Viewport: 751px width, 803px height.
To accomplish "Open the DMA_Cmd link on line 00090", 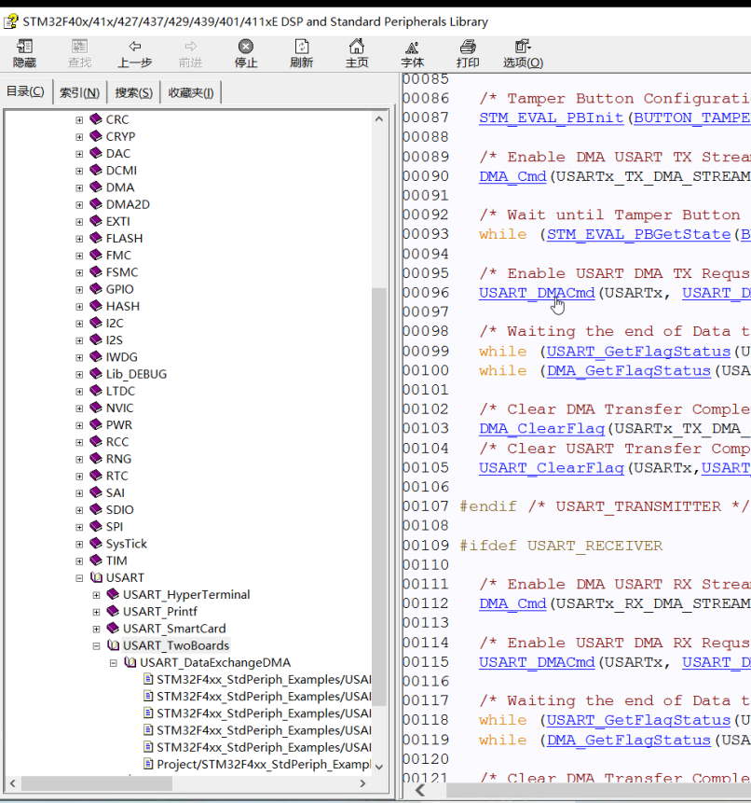I will tap(512, 176).
